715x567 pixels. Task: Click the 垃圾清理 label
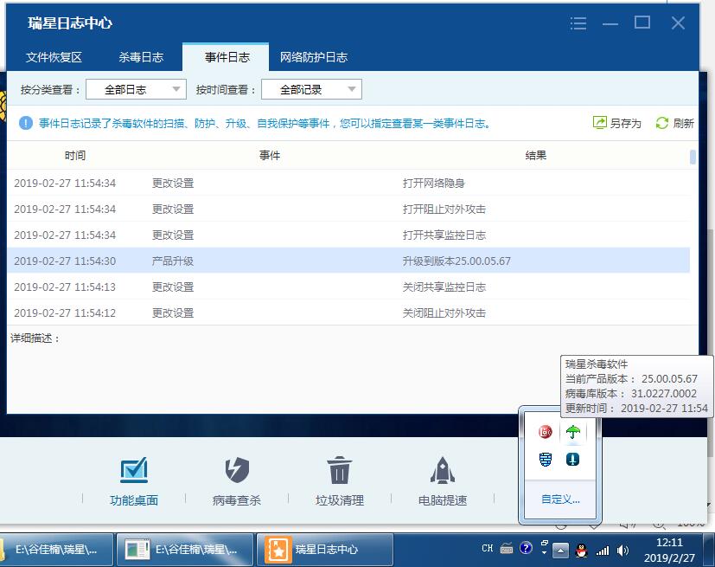click(x=340, y=500)
